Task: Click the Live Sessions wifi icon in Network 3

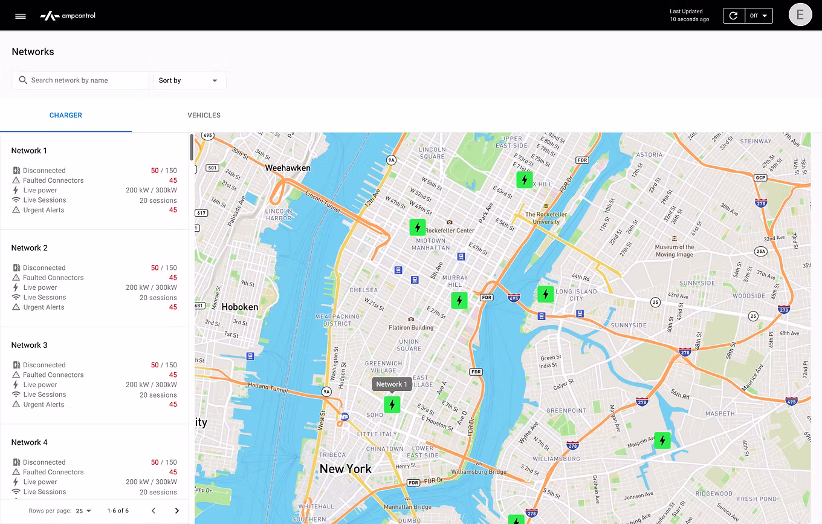Action: [16, 395]
